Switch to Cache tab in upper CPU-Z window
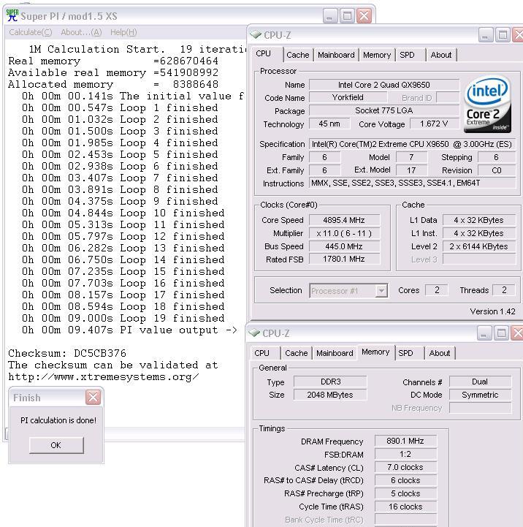The height and width of the screenshot is (527, 523). [298, 55]
